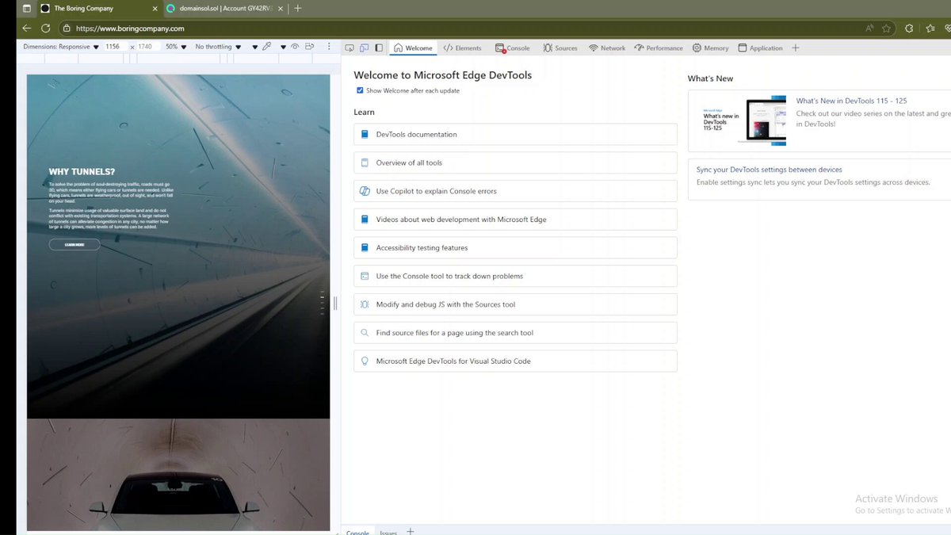This screenshot has width=951, height=535.
Task: Switch to the Sources tab
Action: click(x=560, y=48)
